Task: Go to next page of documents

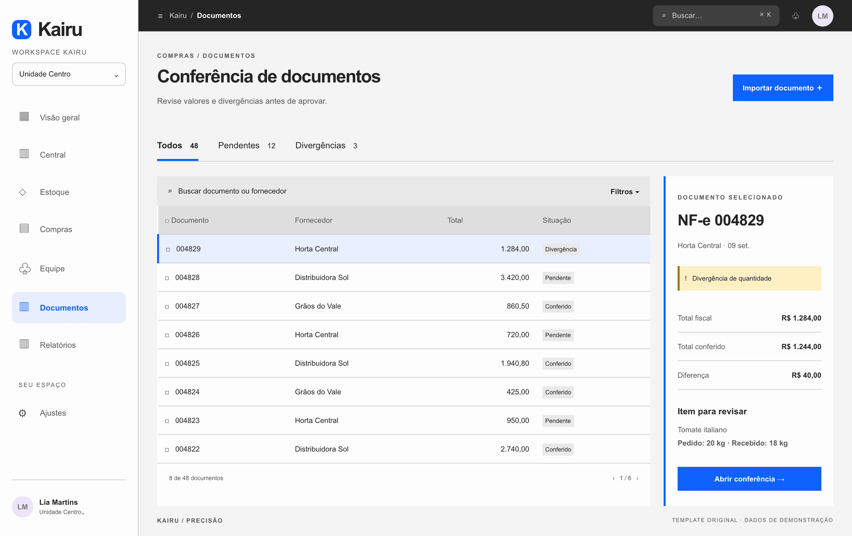Action: (x=637, y=478)
